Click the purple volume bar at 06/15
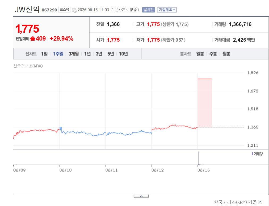The image size is (269, 206). [x=198, y=158]
